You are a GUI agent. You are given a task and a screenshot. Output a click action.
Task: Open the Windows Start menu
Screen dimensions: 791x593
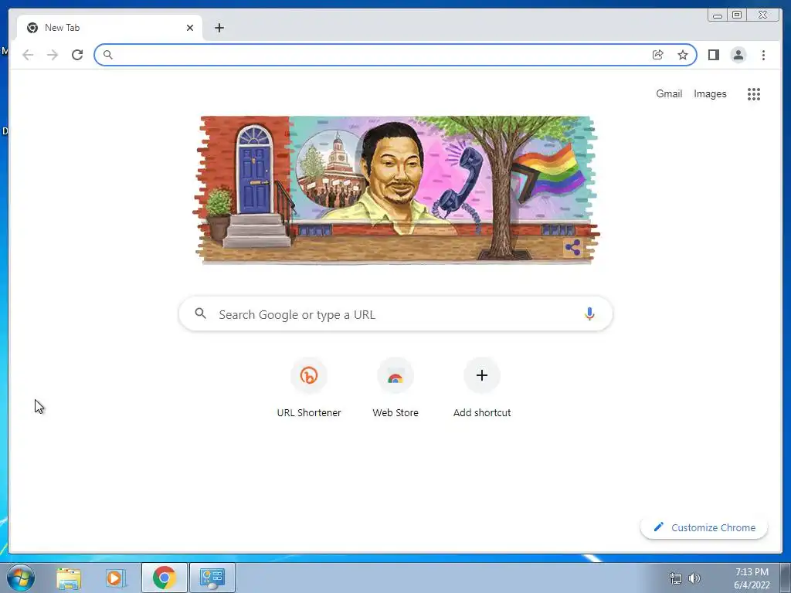pos(21,578)
